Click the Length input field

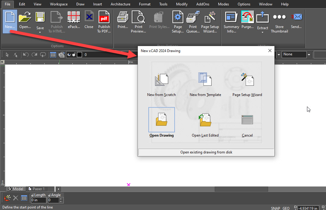[39, 200]
